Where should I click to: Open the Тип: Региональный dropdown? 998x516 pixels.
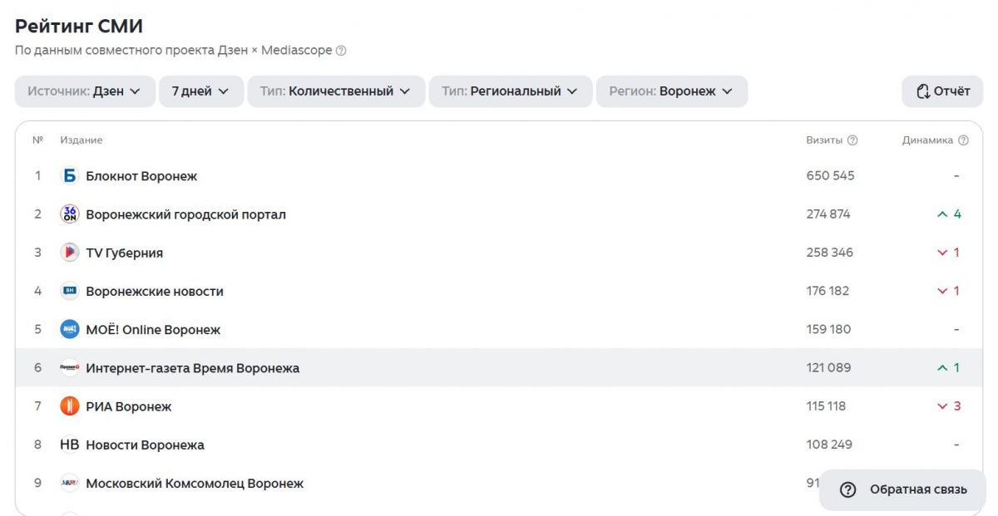[511, 91]
